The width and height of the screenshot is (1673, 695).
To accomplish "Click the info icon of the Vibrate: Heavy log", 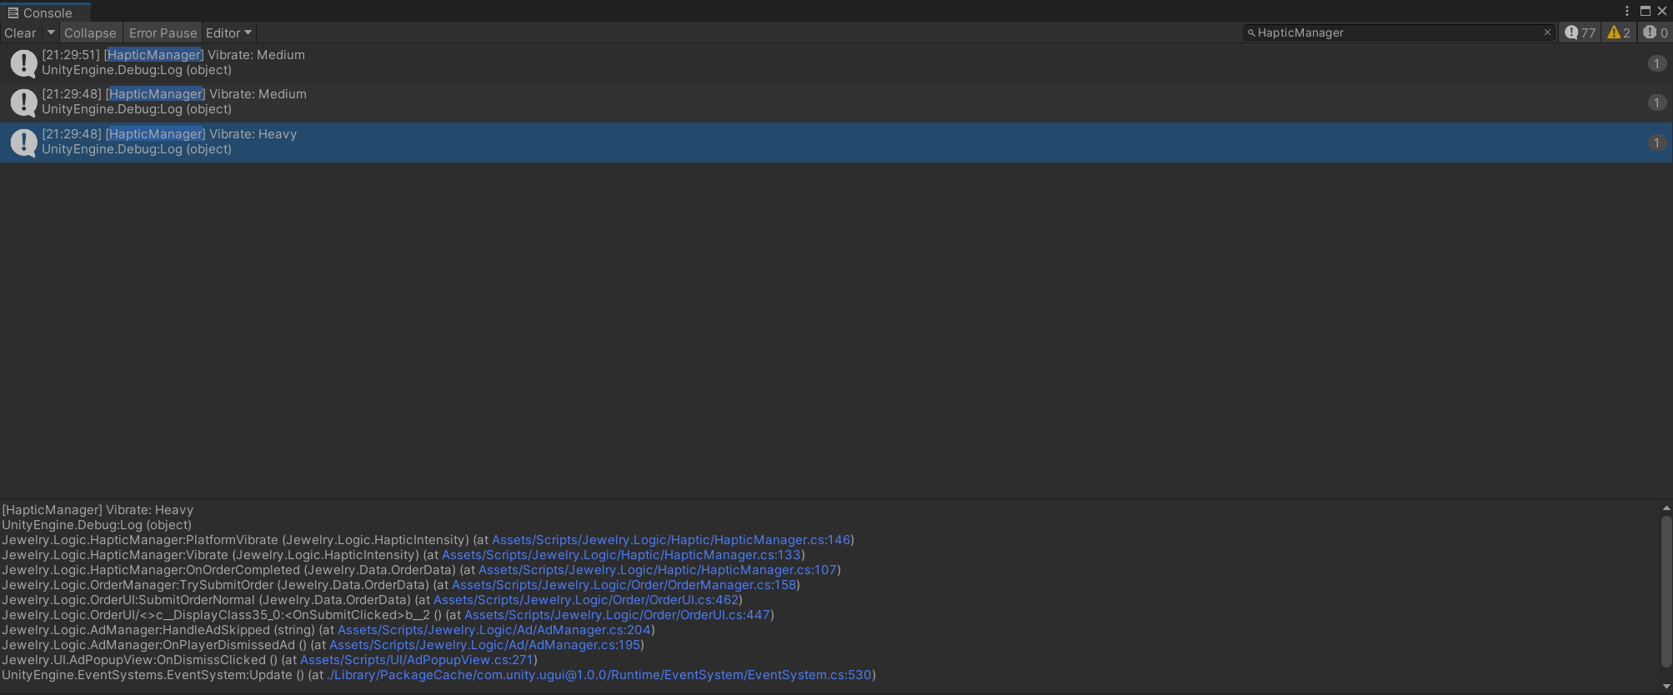I will 23,142.
